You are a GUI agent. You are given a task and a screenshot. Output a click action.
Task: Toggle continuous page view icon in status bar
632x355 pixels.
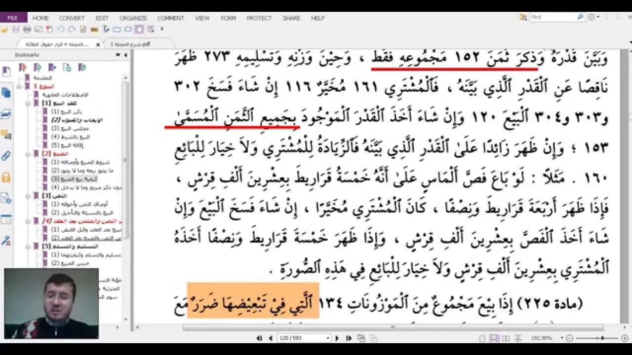[x=494, y=338]
